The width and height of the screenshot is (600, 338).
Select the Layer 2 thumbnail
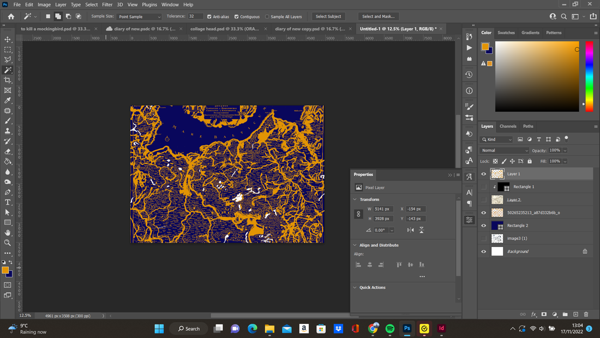point(497,200)
